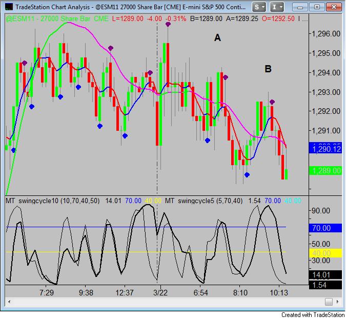
Task: Click the 6:54 time axis label
Action: tap(200, 293)
